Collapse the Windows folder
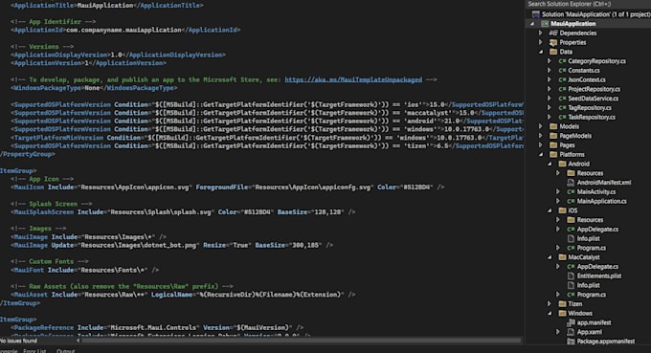Screen dimensions: 651x353 tap(550, 313)
